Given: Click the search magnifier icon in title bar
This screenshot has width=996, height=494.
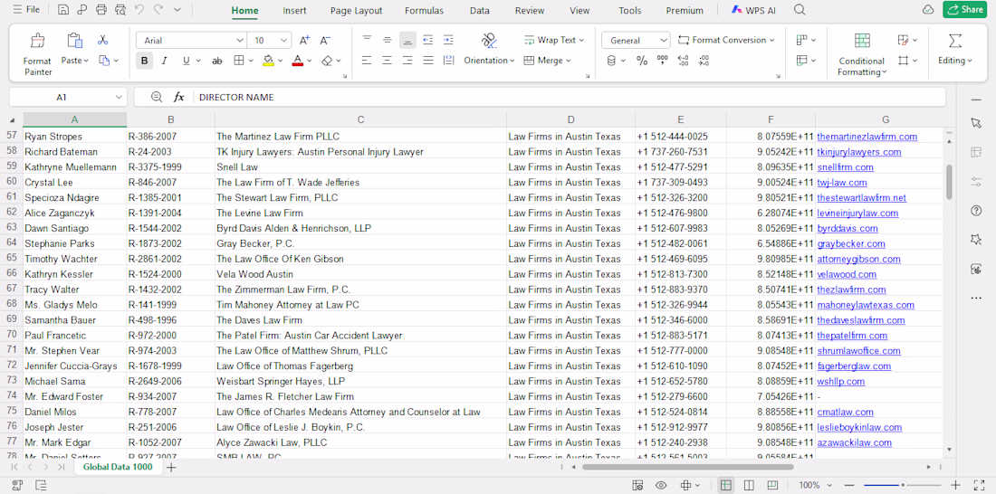Looking at the screenshot, I should point(800,10).
